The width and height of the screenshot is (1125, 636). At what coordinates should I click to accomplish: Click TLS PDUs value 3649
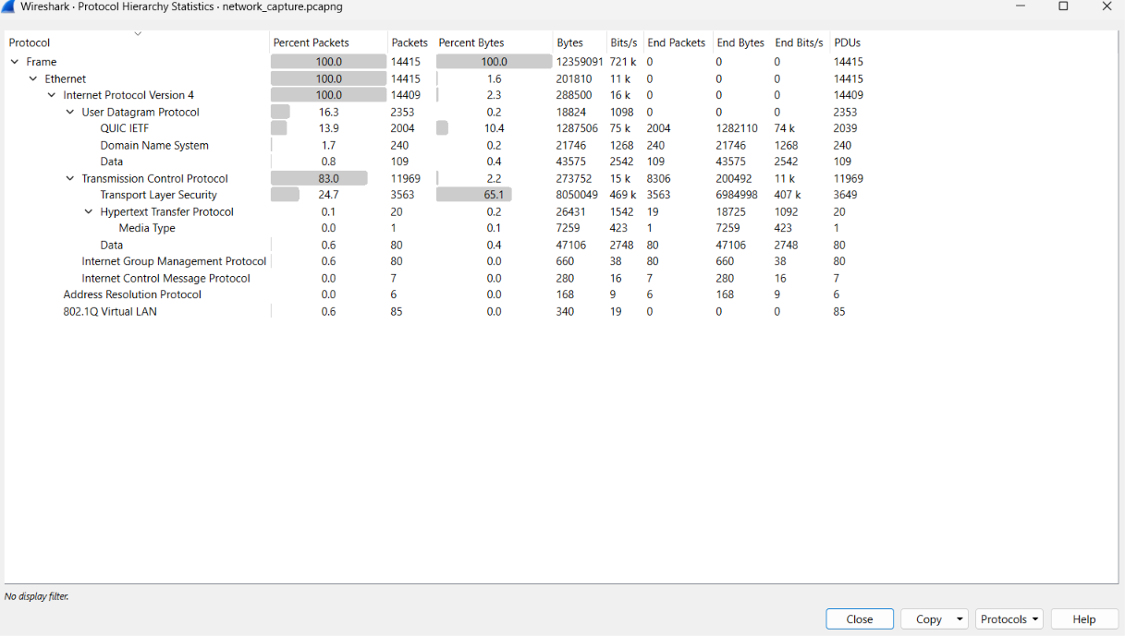click(x=845, y=195)
